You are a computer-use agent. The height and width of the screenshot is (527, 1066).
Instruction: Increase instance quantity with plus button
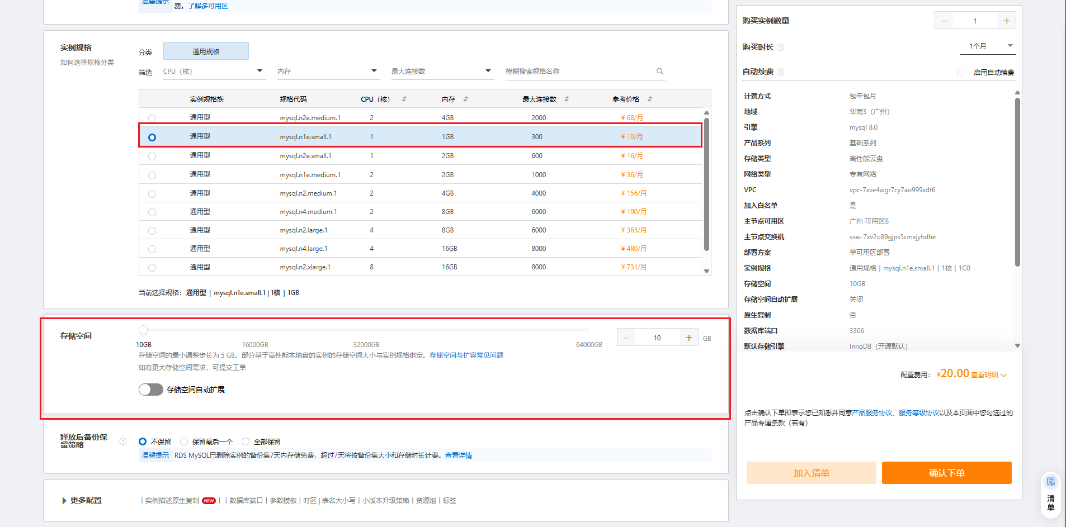click(x=1006, y=21)
